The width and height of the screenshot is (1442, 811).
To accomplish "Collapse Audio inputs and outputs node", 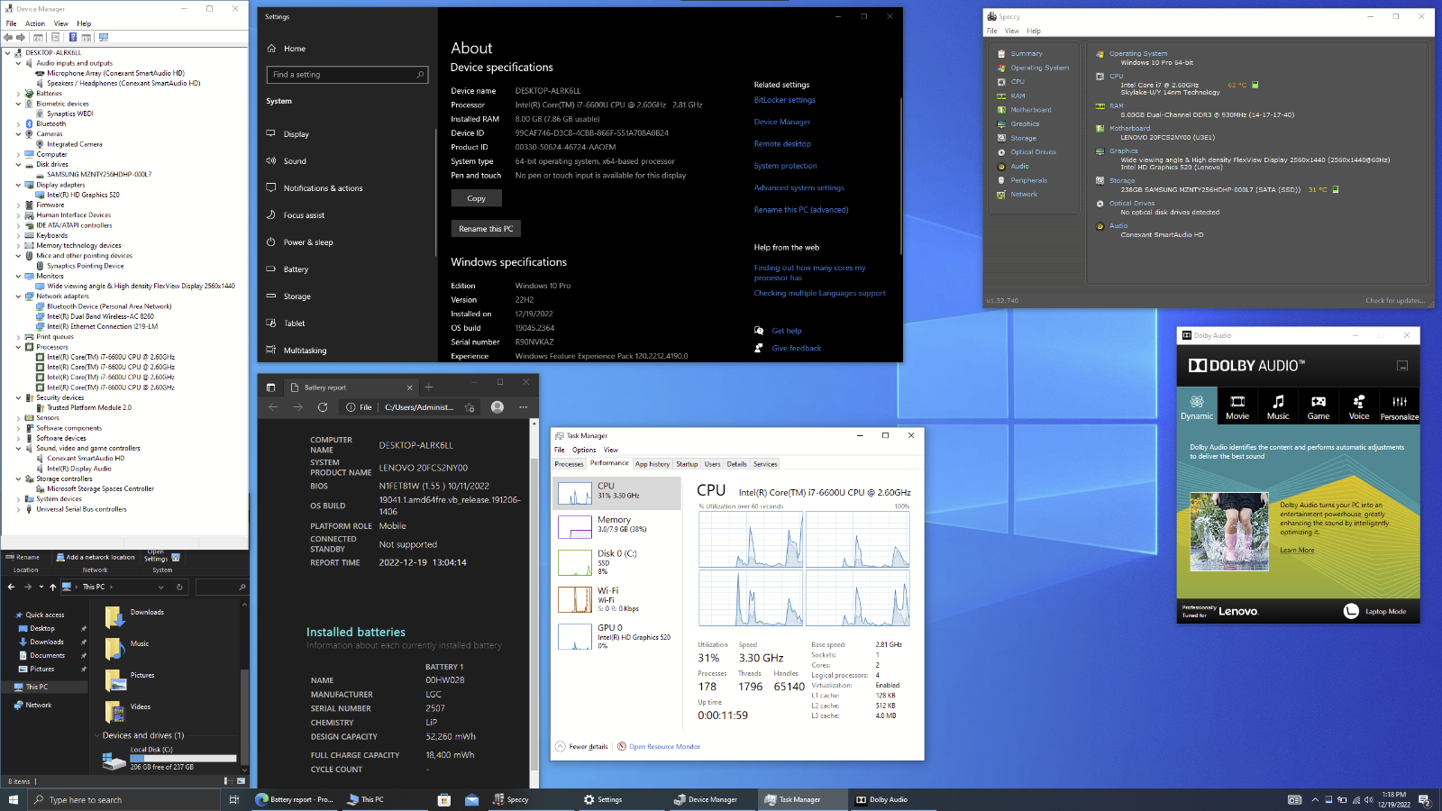I will tap(18, 63).
